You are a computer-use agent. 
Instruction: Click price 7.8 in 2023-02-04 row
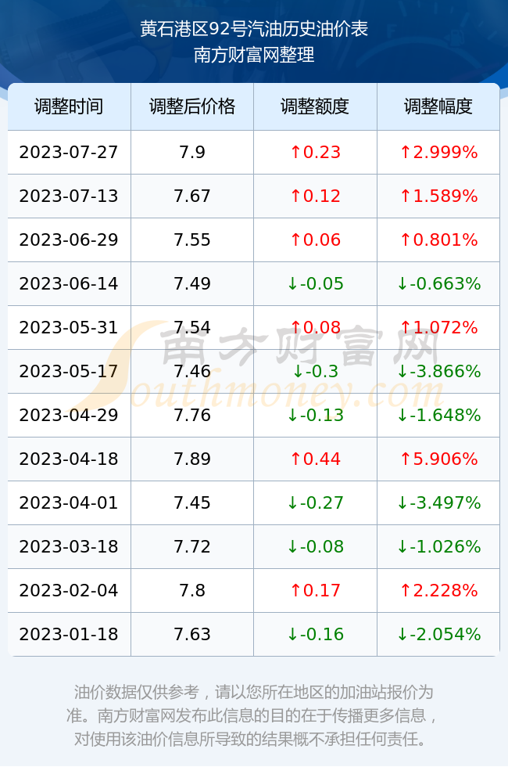click(x=192, y=590)
